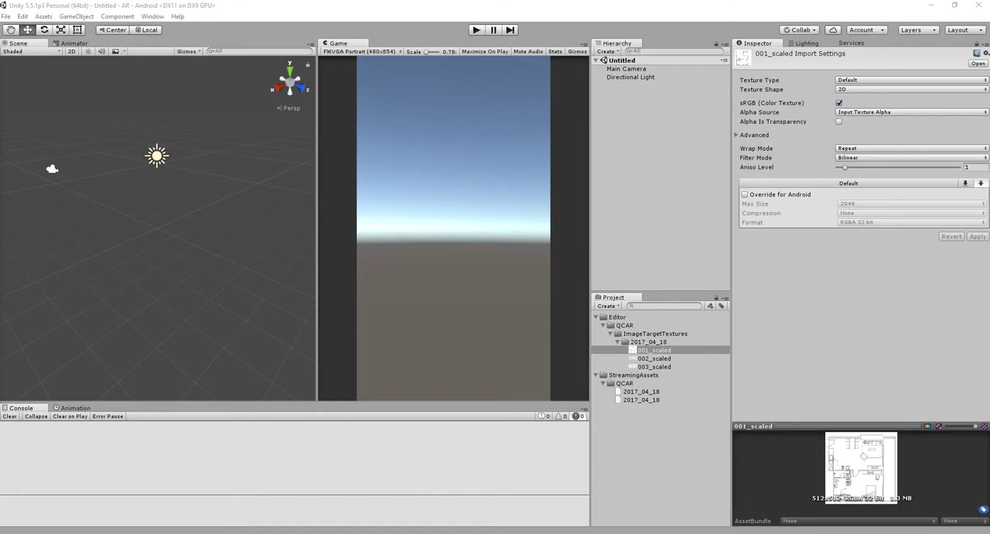The image size is (990, 534).
Task: Click the Step frame button
Action: 510,29
